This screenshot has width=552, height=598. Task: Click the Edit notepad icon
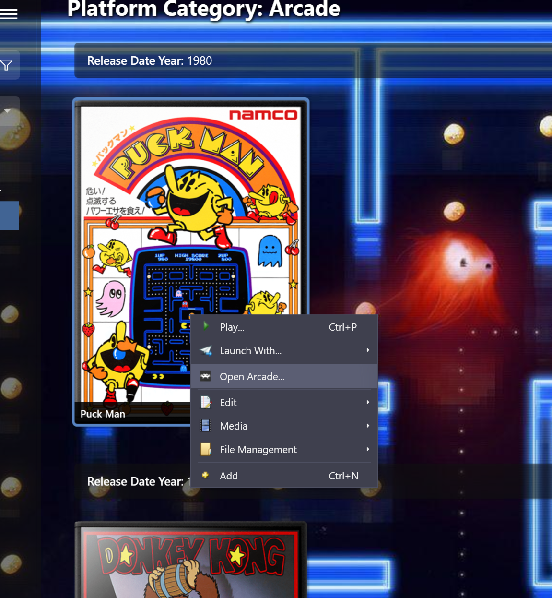click(206, 402)
